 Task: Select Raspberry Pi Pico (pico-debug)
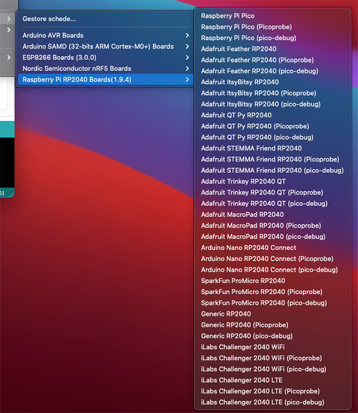click(248, 37)
